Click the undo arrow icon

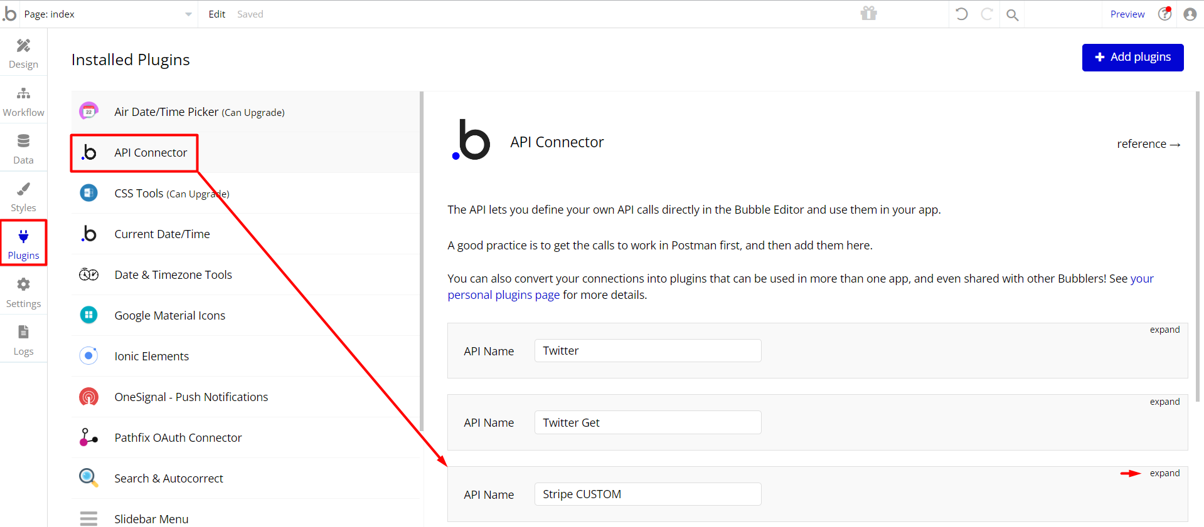962,14
